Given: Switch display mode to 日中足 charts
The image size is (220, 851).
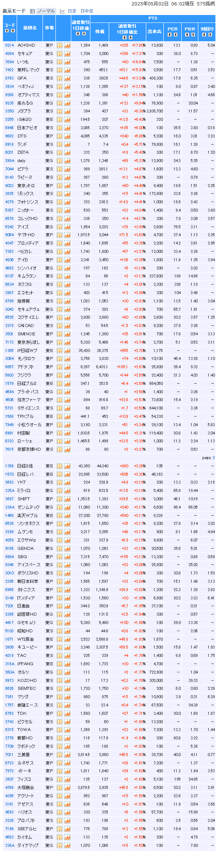Looking at the screenshot, I should point(87,11).
